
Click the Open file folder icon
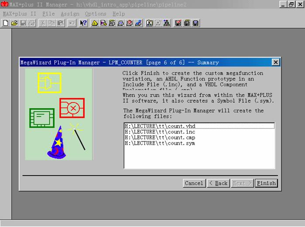[14, 23]
